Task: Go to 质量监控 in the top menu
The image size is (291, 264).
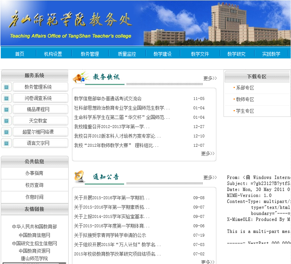Action: pyautogui.click(x=127, y=54)
